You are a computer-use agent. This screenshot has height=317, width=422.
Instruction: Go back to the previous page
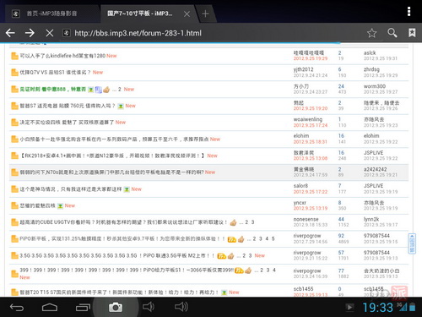tap(10, 33)
